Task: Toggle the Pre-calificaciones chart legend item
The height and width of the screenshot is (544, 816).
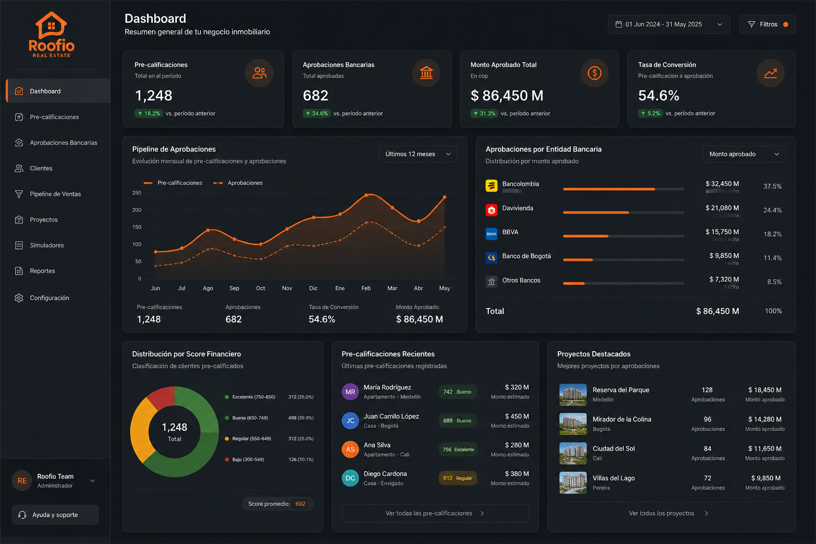Action: (x=173, y=183)
